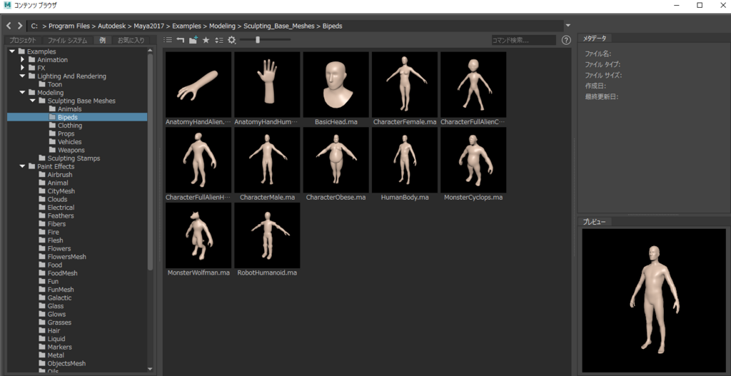731x376 pixels.
Task: Open the sort options icon
Action: point(219,40)
